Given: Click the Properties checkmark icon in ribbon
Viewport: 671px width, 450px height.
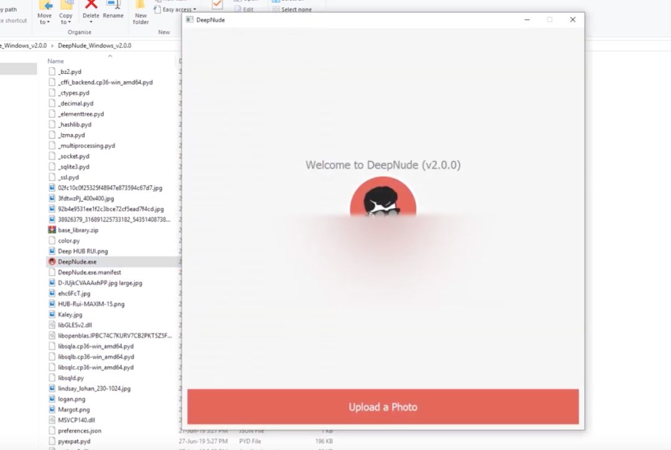Looking at the screenshot, I should (x=217, y=4).
